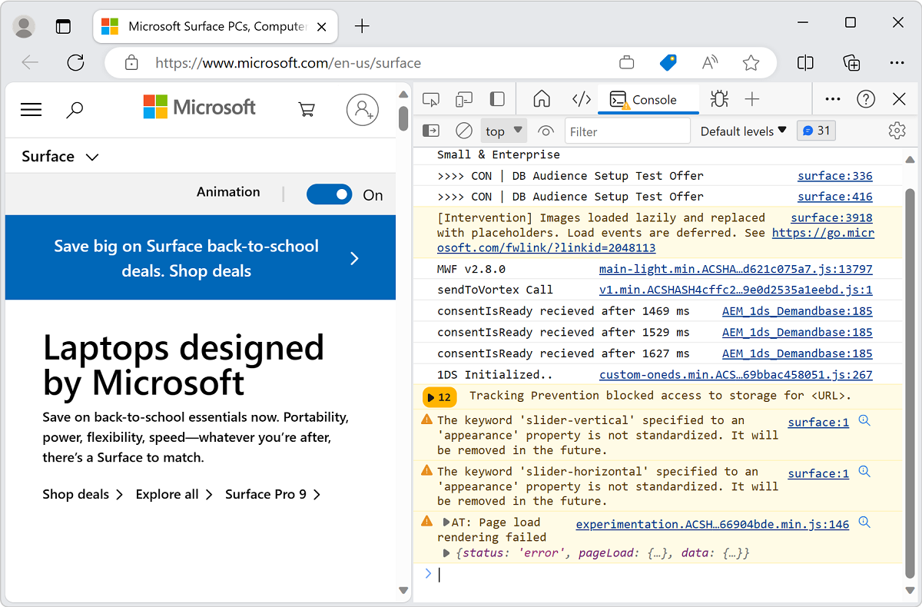The image size is (922, 607).
Task: Toggle device emulation mode
Action: [x=463, y=98]
